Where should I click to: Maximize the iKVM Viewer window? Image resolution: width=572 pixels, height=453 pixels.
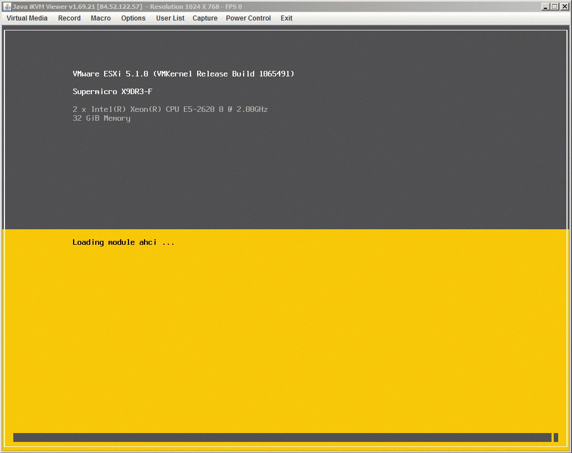click(555, 7)
